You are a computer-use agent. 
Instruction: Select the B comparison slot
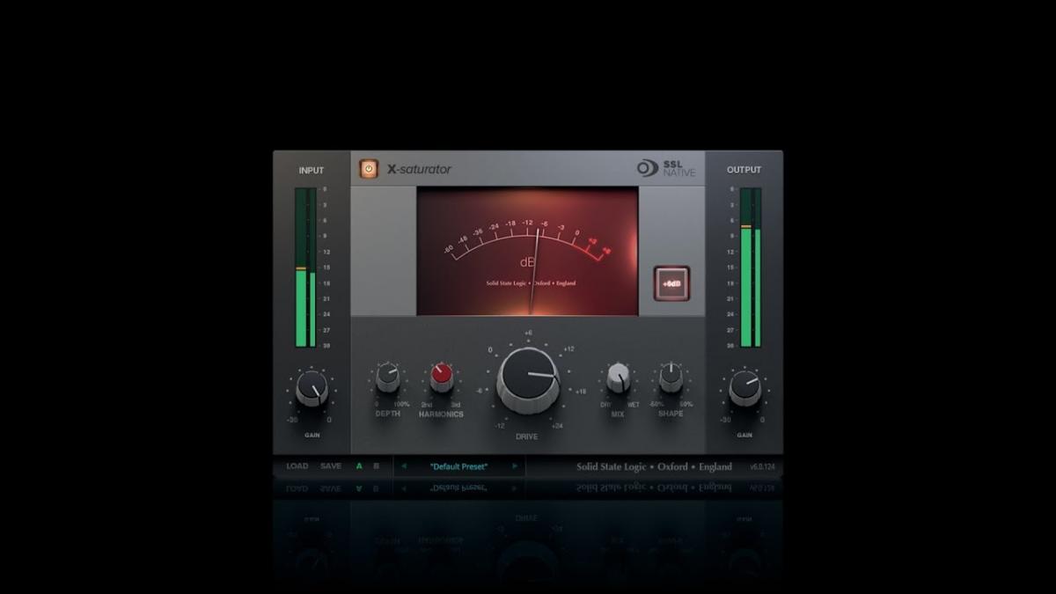[x=377, y=466]
